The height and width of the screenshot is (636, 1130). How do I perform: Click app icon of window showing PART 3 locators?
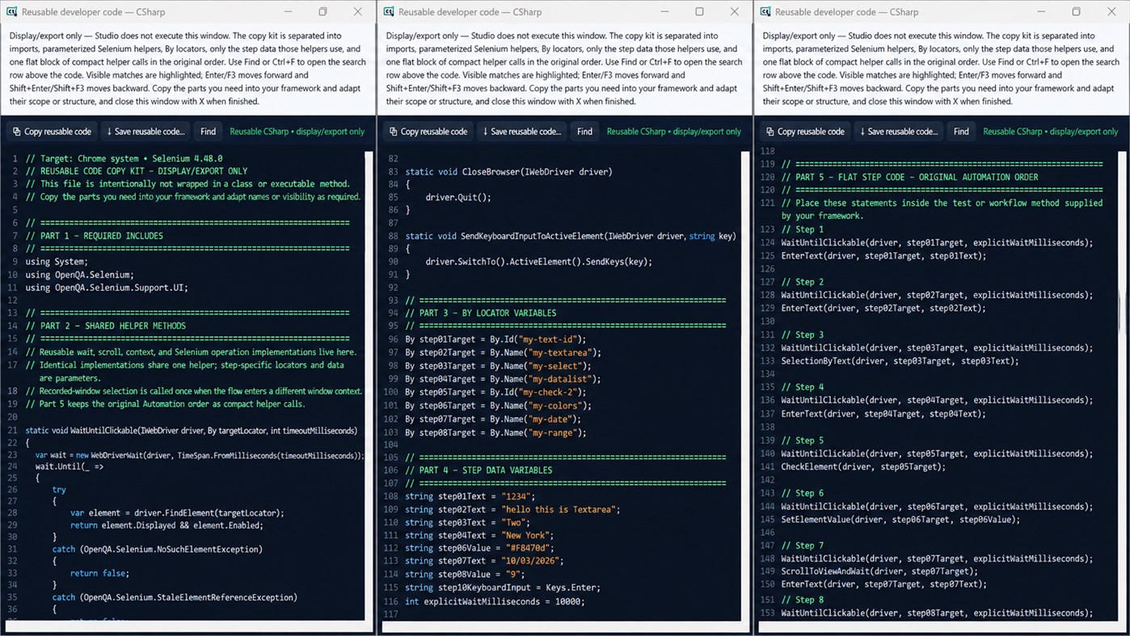pos(389,12)
